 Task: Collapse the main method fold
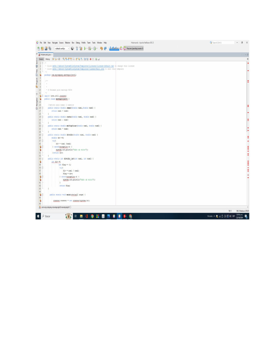[x=42, y=194]
